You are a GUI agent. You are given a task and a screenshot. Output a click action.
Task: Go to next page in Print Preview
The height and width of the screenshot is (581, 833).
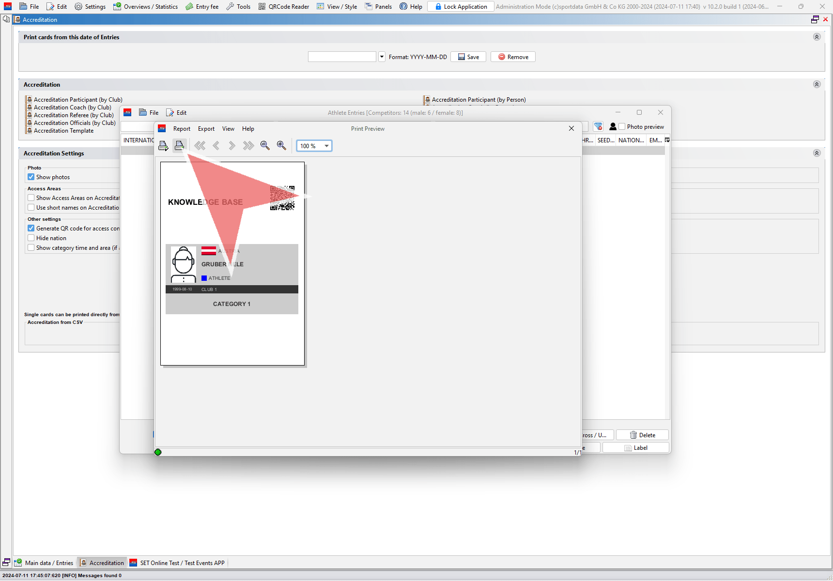coord(232,146)
